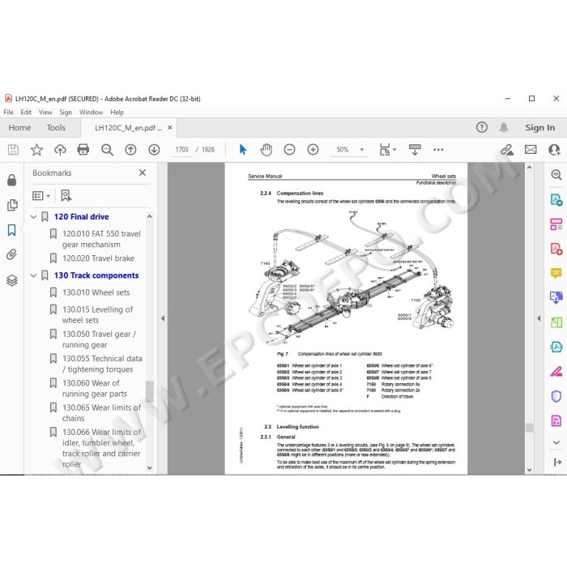The width and height of the screenshot is (567, 567).
Task: Switch to the Home tab
Action: click(20, 127)
